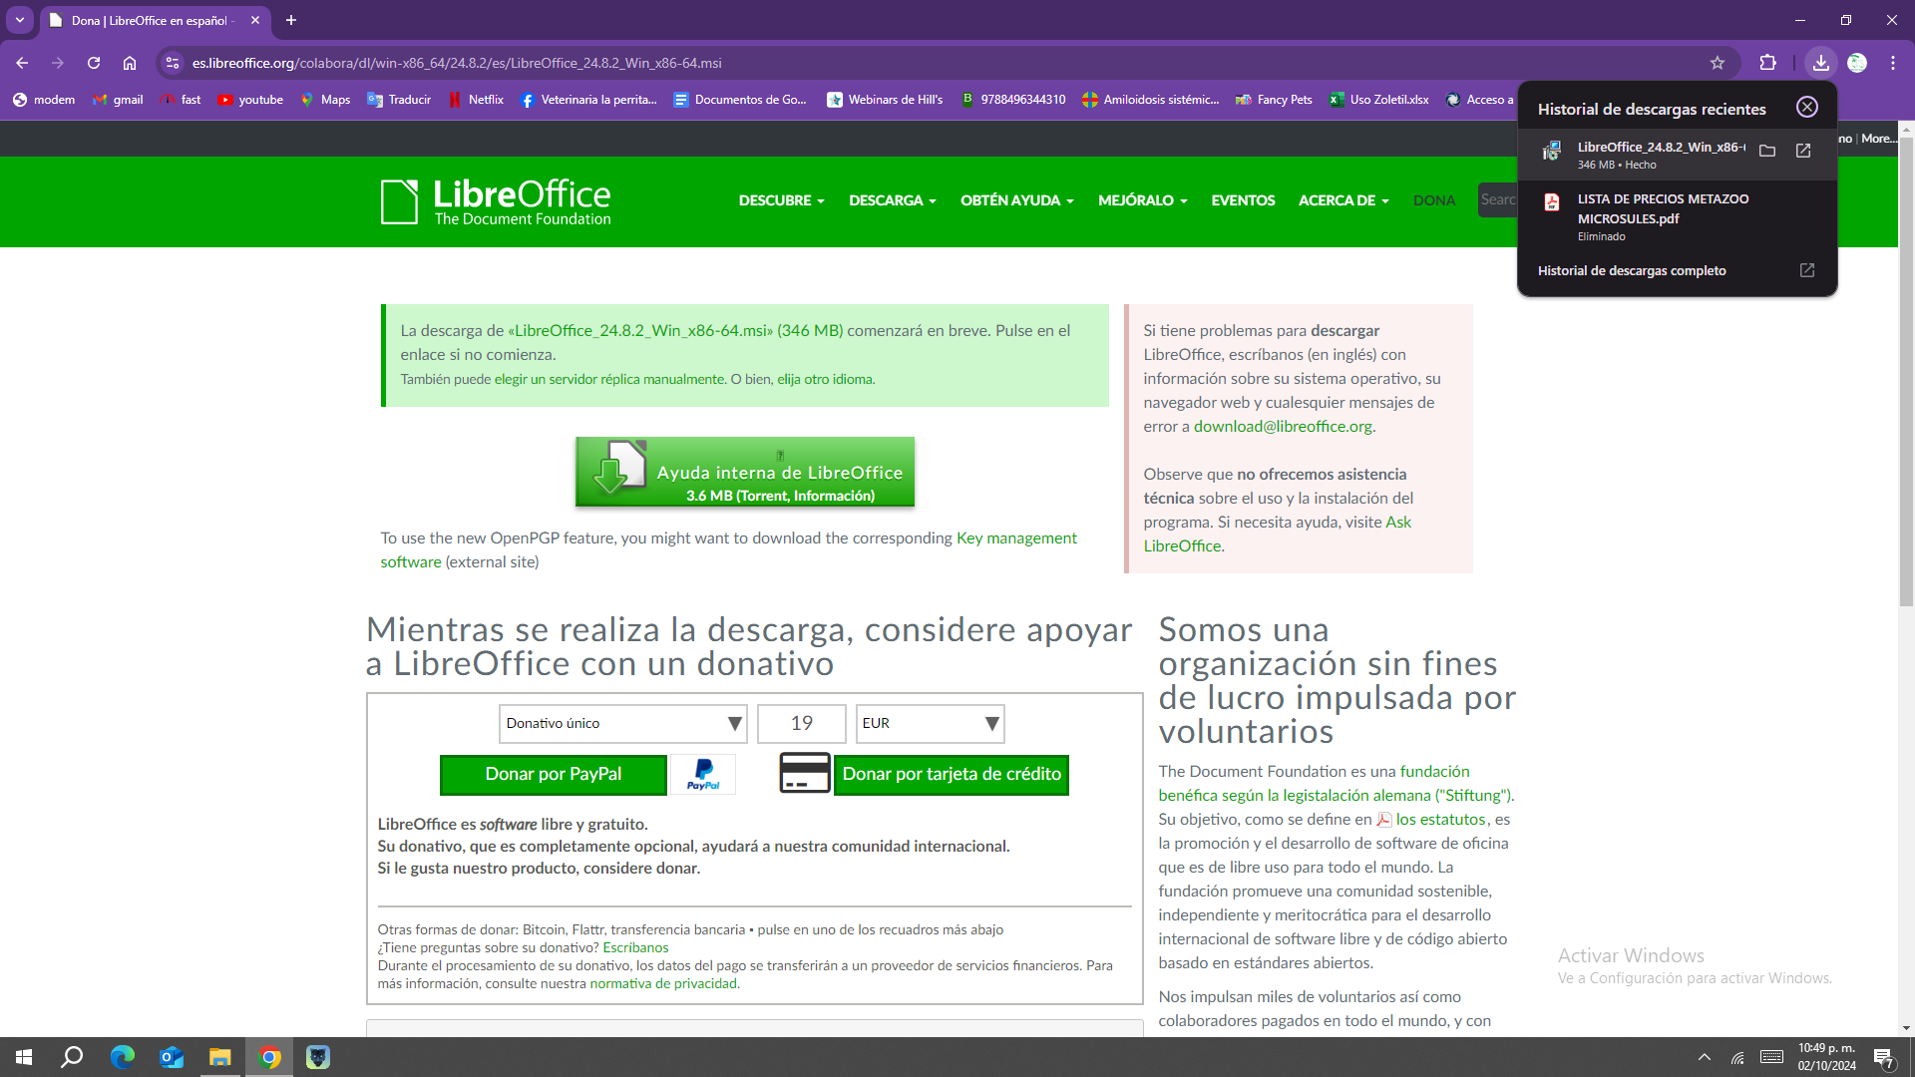
Task: Open the Netflix bookmark
Action: tap(476, 100)
